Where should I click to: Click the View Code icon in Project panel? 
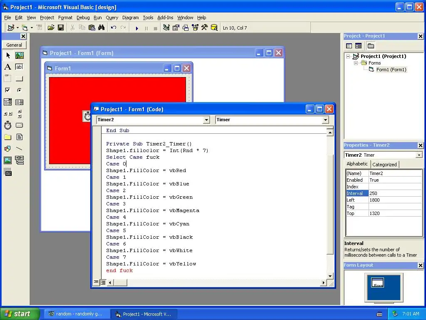click(x=349, y=46)
